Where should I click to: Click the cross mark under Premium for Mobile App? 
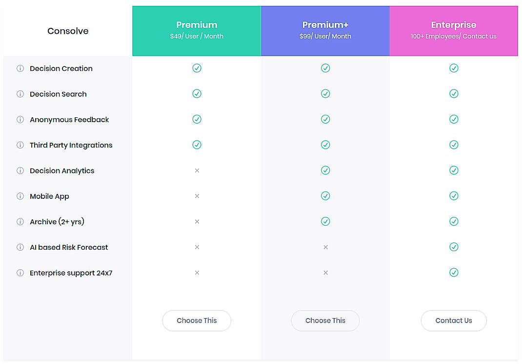point(197,196)
